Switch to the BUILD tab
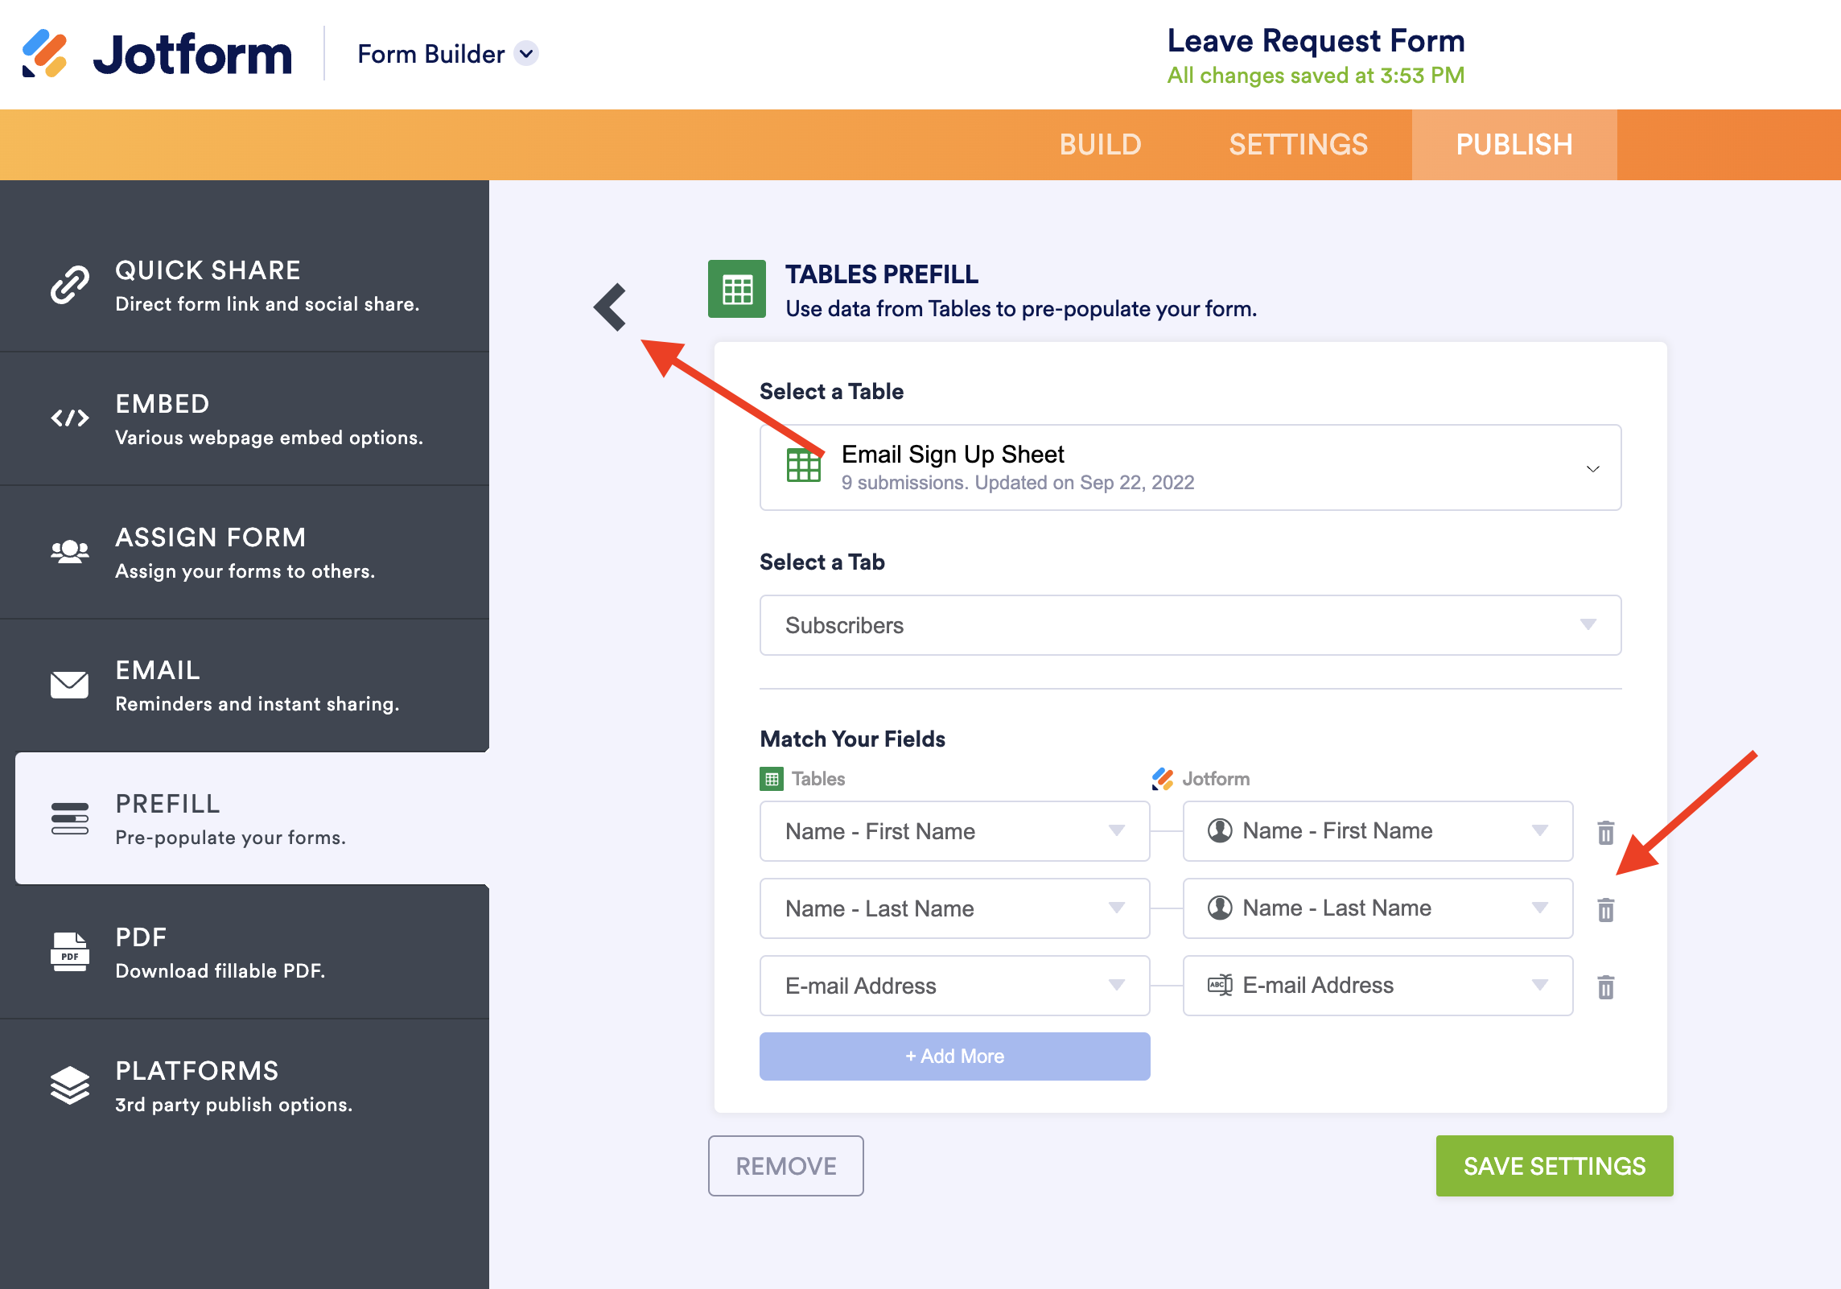The width and height of the screenshot is (1841, 1289). click(1100, 145)
